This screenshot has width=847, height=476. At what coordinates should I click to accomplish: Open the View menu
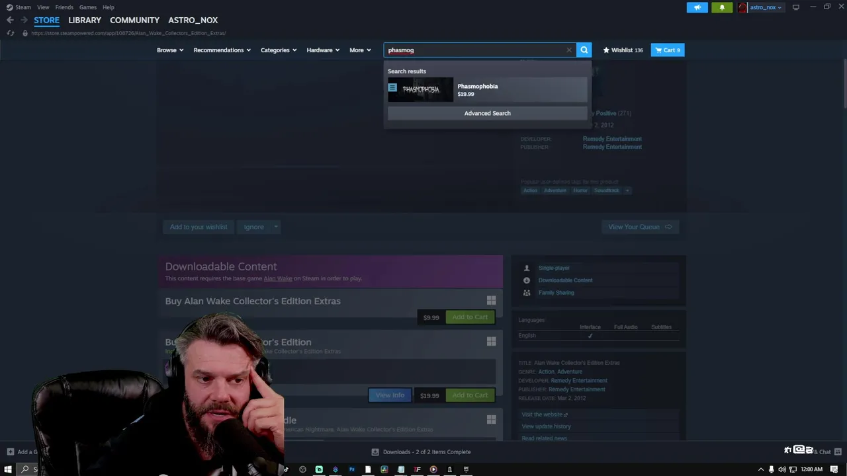click(43, 7)
